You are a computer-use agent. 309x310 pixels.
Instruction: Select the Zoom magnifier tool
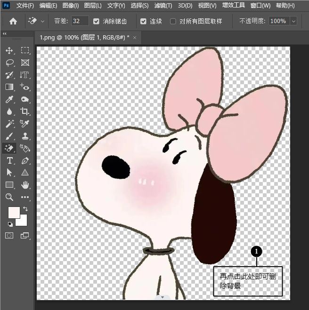[9, 197]
